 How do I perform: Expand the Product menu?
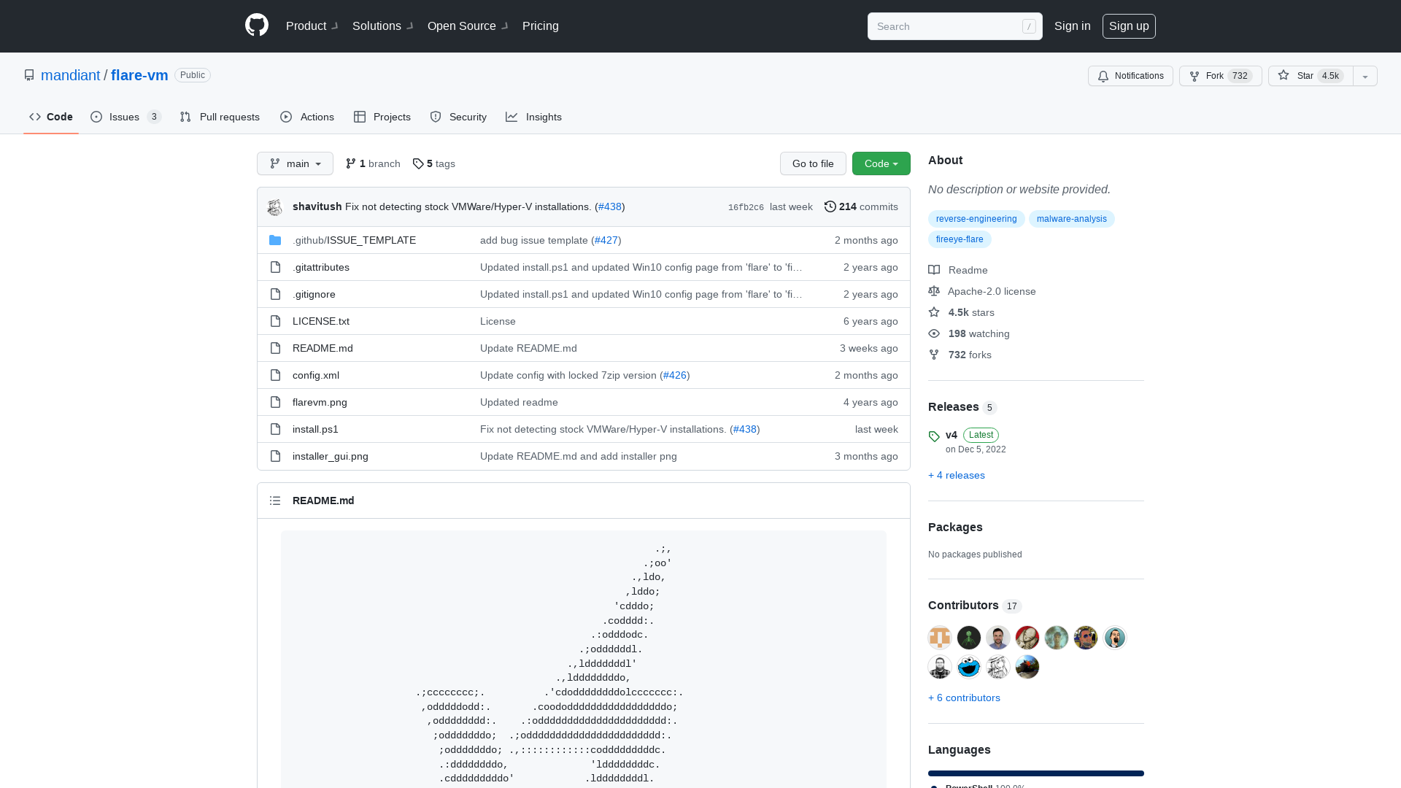coord(312,26)
